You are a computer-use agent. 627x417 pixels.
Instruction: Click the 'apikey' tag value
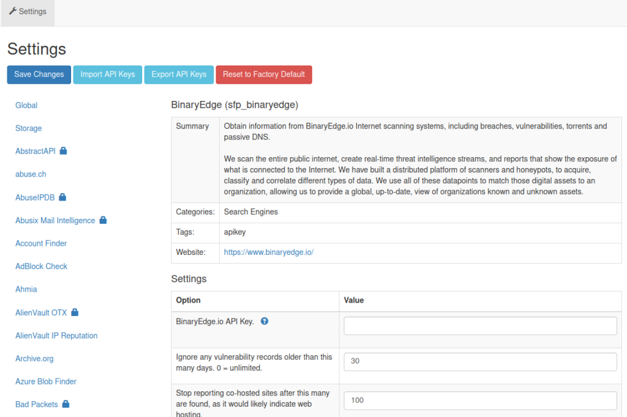[x=235, y=232]
